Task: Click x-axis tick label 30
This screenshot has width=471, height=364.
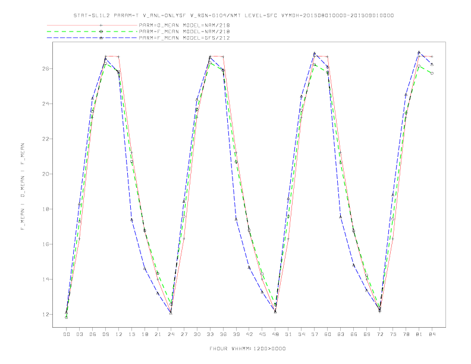Action: pyautogui.click(x=197, y=334)
